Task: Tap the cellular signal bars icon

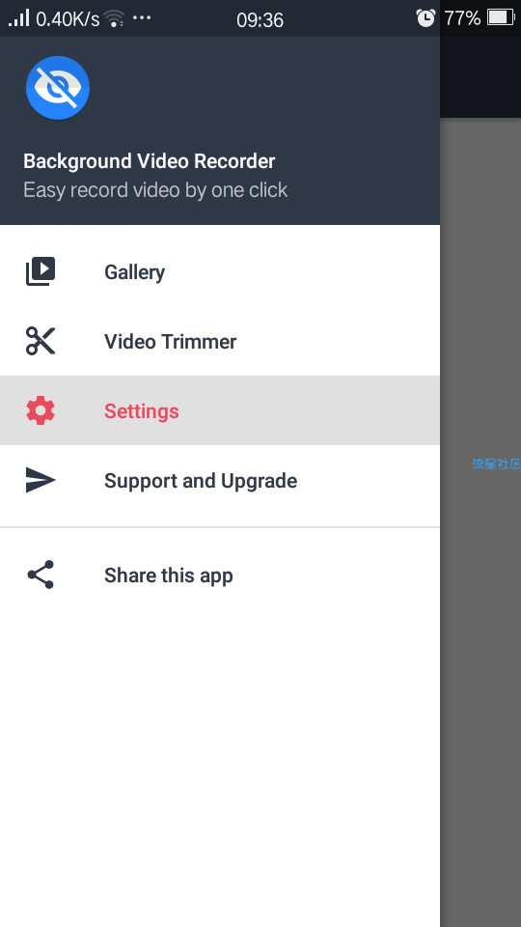Action: coord(19,17)
